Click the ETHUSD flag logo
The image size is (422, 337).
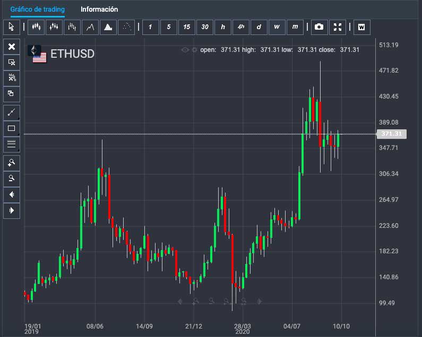(37, 54)
